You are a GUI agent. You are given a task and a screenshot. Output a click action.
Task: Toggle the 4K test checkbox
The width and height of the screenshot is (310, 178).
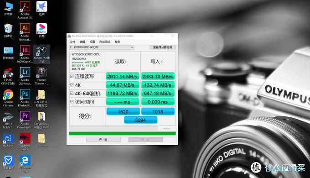pyautogui.click(x=72, y=85)
